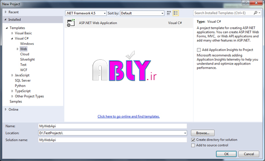The image size is (265, 161).
Task: Select the Python category
Action: 20,86
